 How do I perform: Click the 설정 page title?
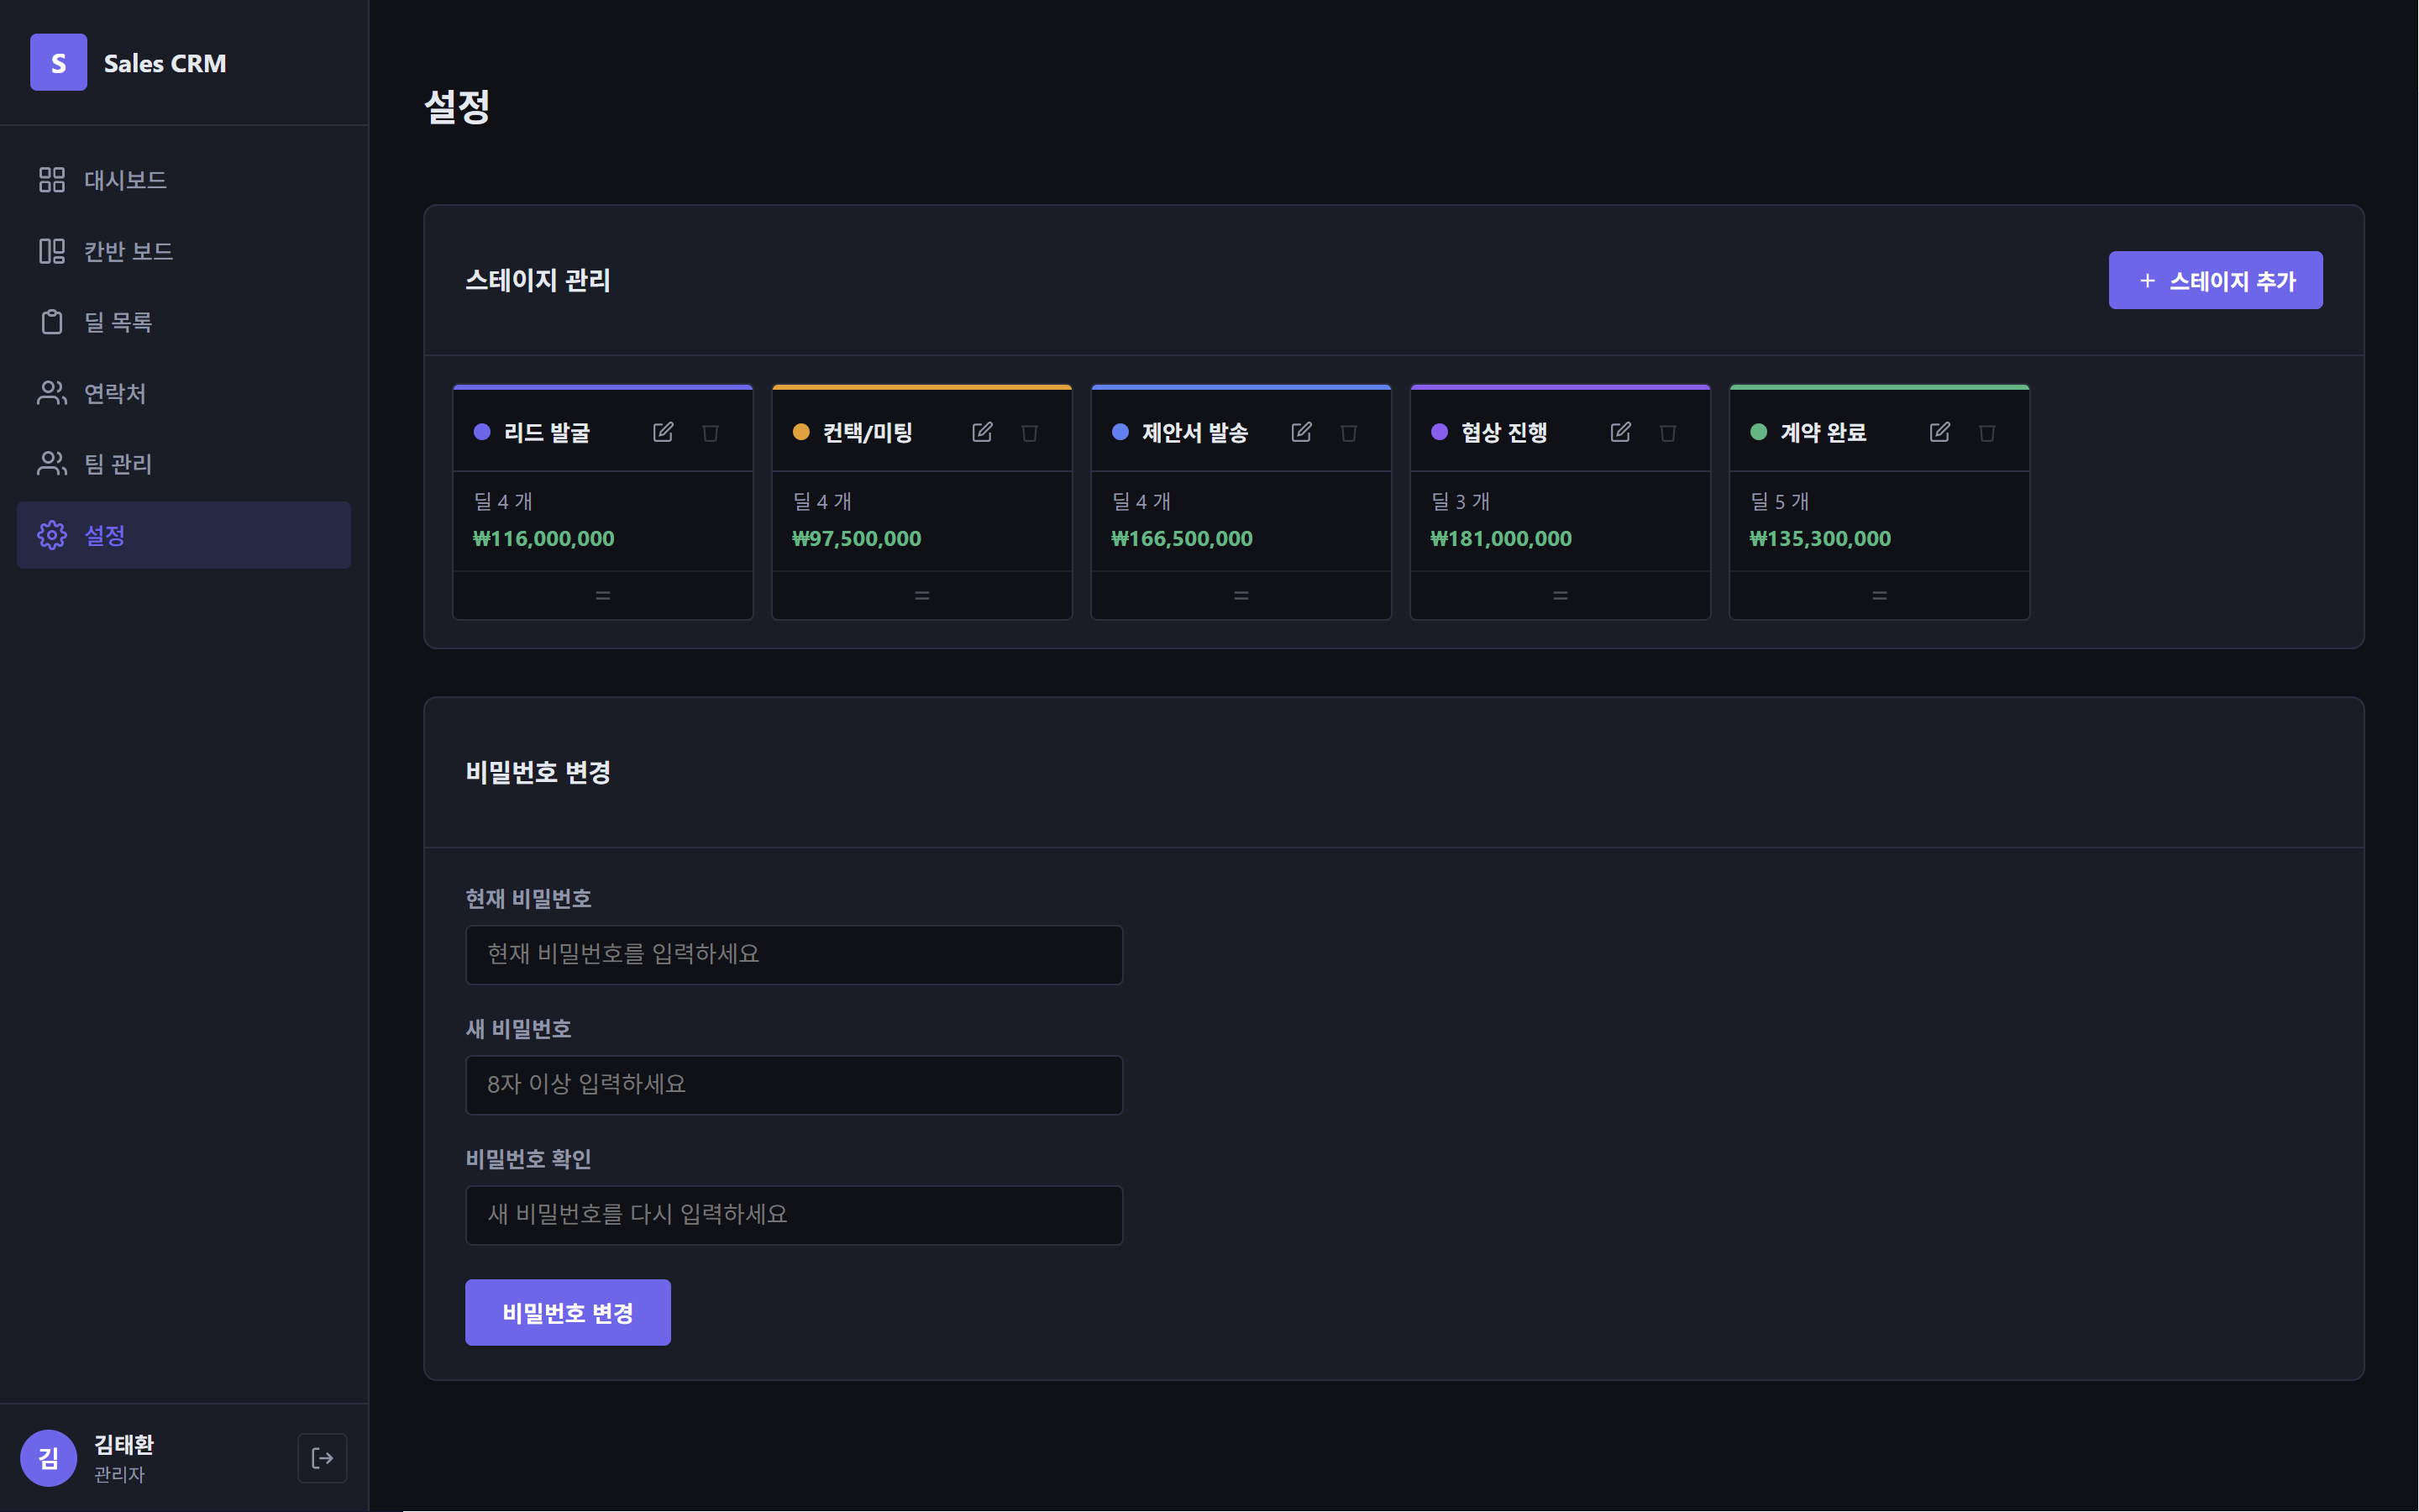(457, 106)
